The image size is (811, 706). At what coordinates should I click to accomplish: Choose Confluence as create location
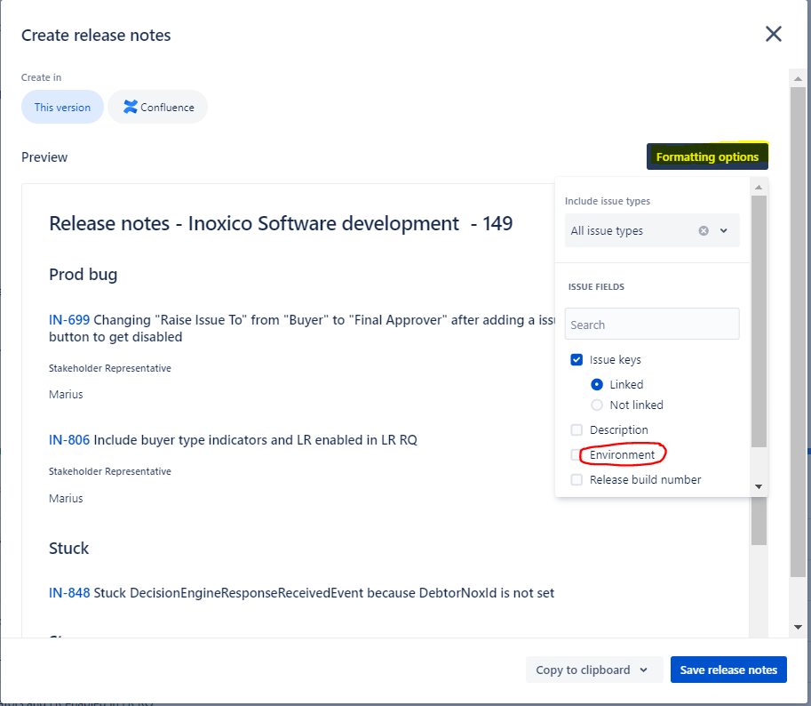click(158, 107)
